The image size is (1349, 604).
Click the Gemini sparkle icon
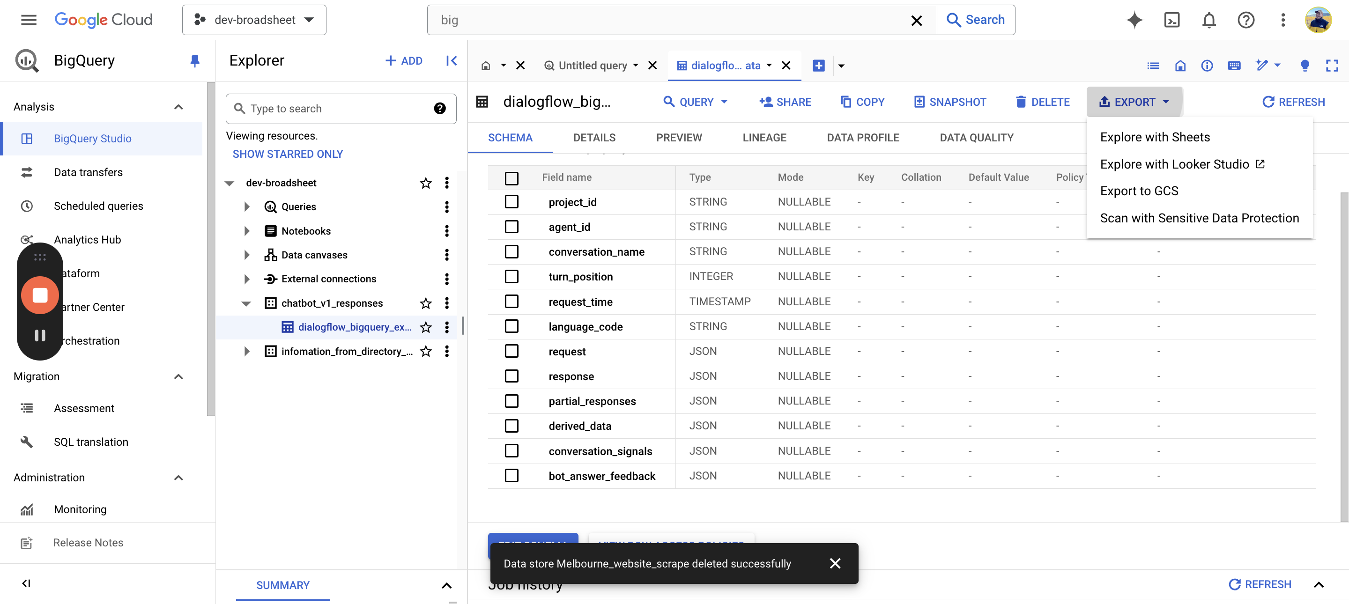click(1134, 20)
